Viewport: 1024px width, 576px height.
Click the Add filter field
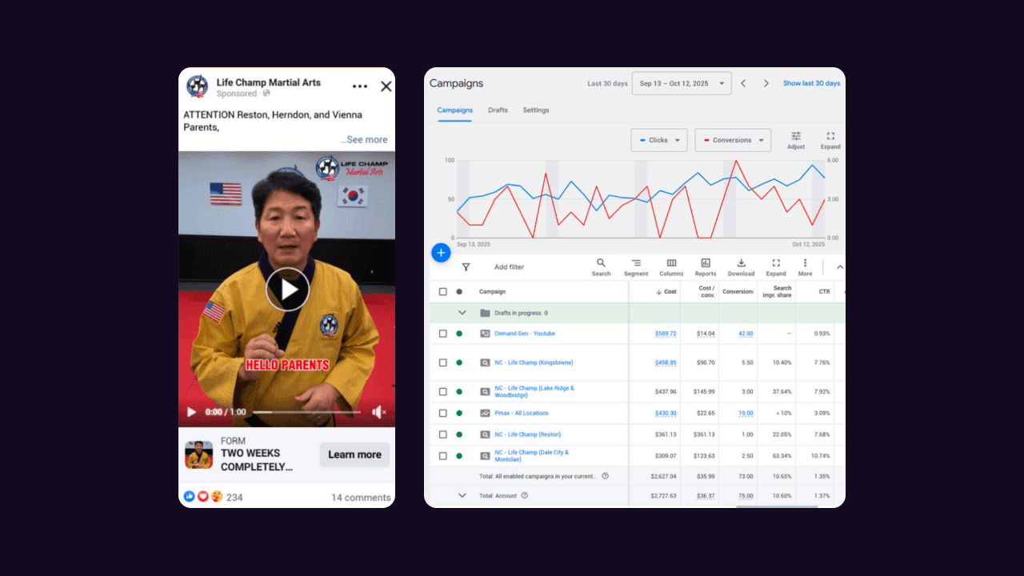509,267
